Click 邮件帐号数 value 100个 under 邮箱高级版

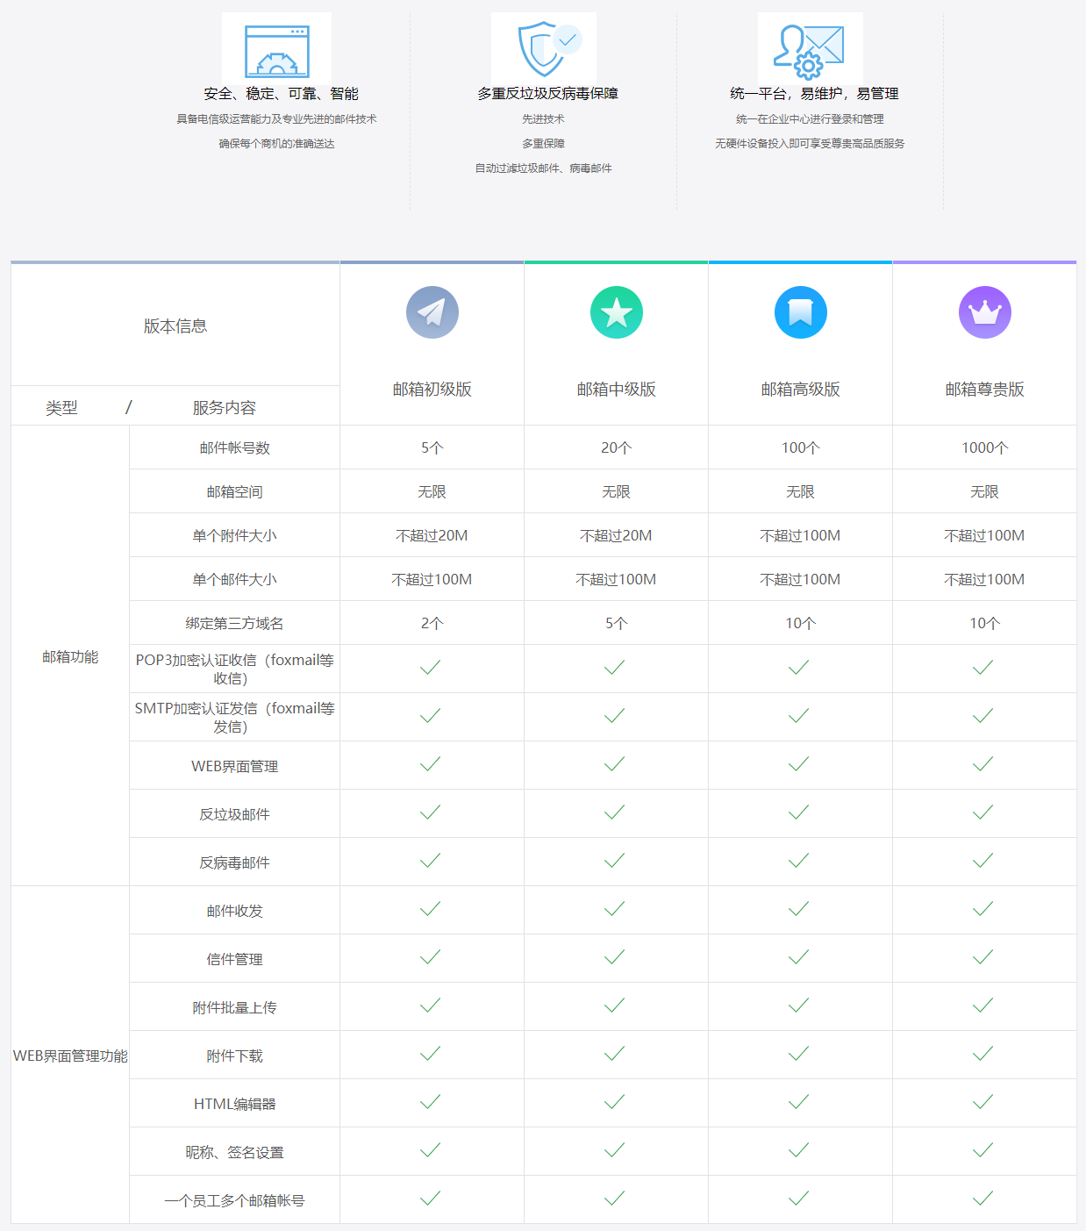pos(801,448)
